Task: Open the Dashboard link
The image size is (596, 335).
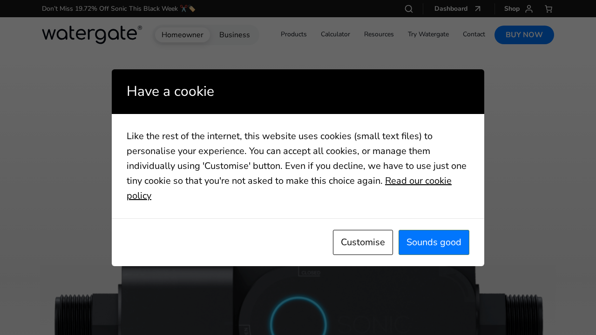Action: 451,8
